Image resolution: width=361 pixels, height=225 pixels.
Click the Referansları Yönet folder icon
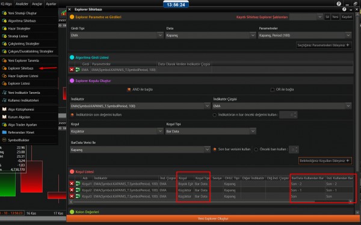click(4, 132)
